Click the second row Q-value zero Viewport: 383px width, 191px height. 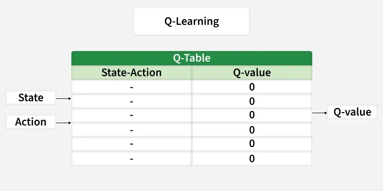tap(252, 101)
